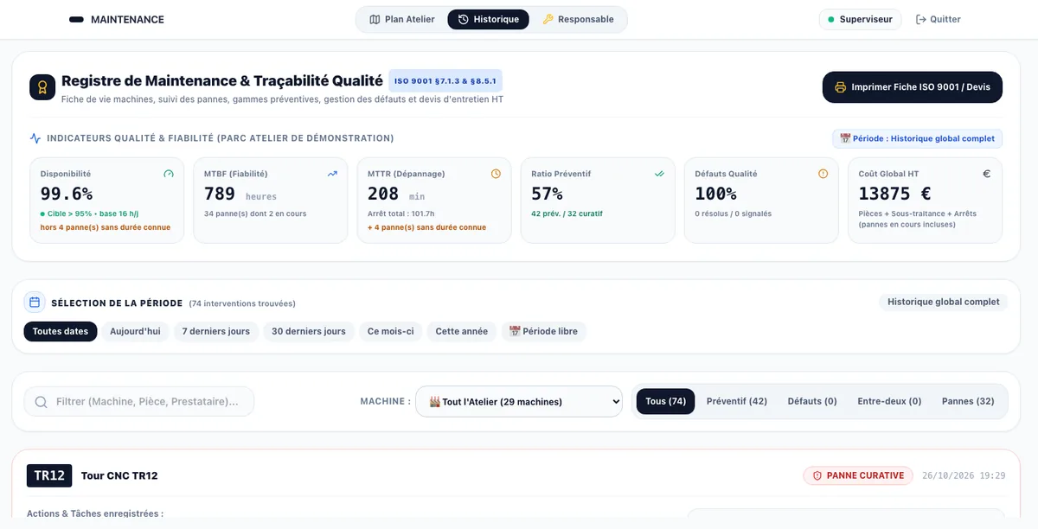Image resolution: width=1038 pixels, height=529 pixels.
Task: Click the magnifier icon in the filter box
Action: (42, 402)
